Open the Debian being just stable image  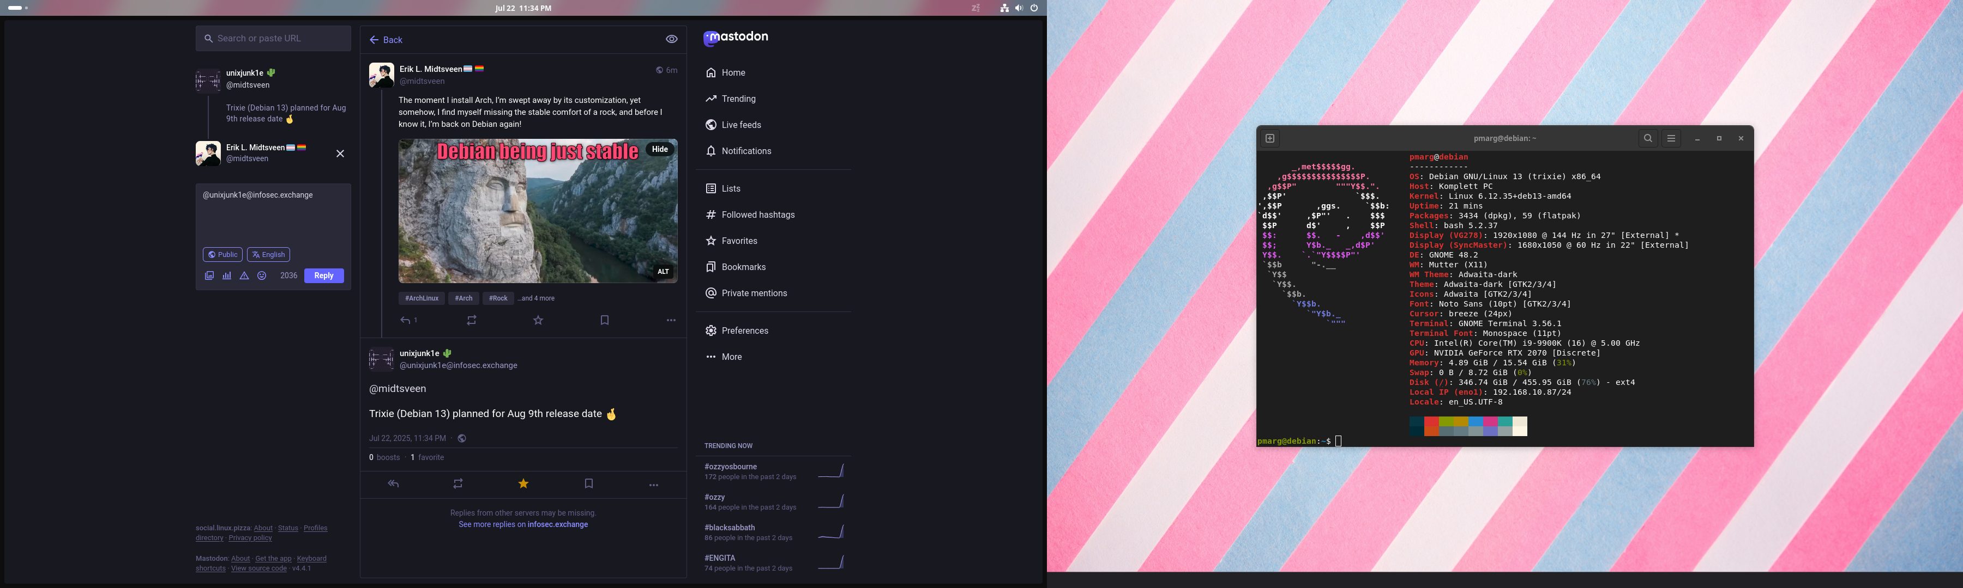[x=537, y=211]
